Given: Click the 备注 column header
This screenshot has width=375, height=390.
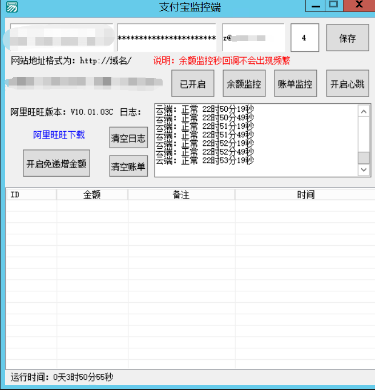Looking at the screenshot, I should coord(182,195).
